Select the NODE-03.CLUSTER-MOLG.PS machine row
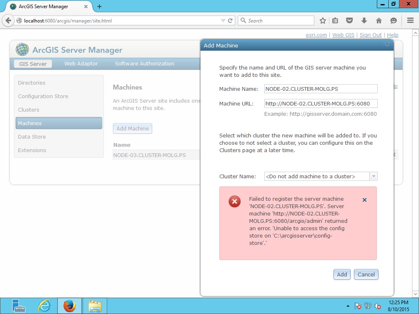Screen dimensions: 419x314 pos(156,155)
